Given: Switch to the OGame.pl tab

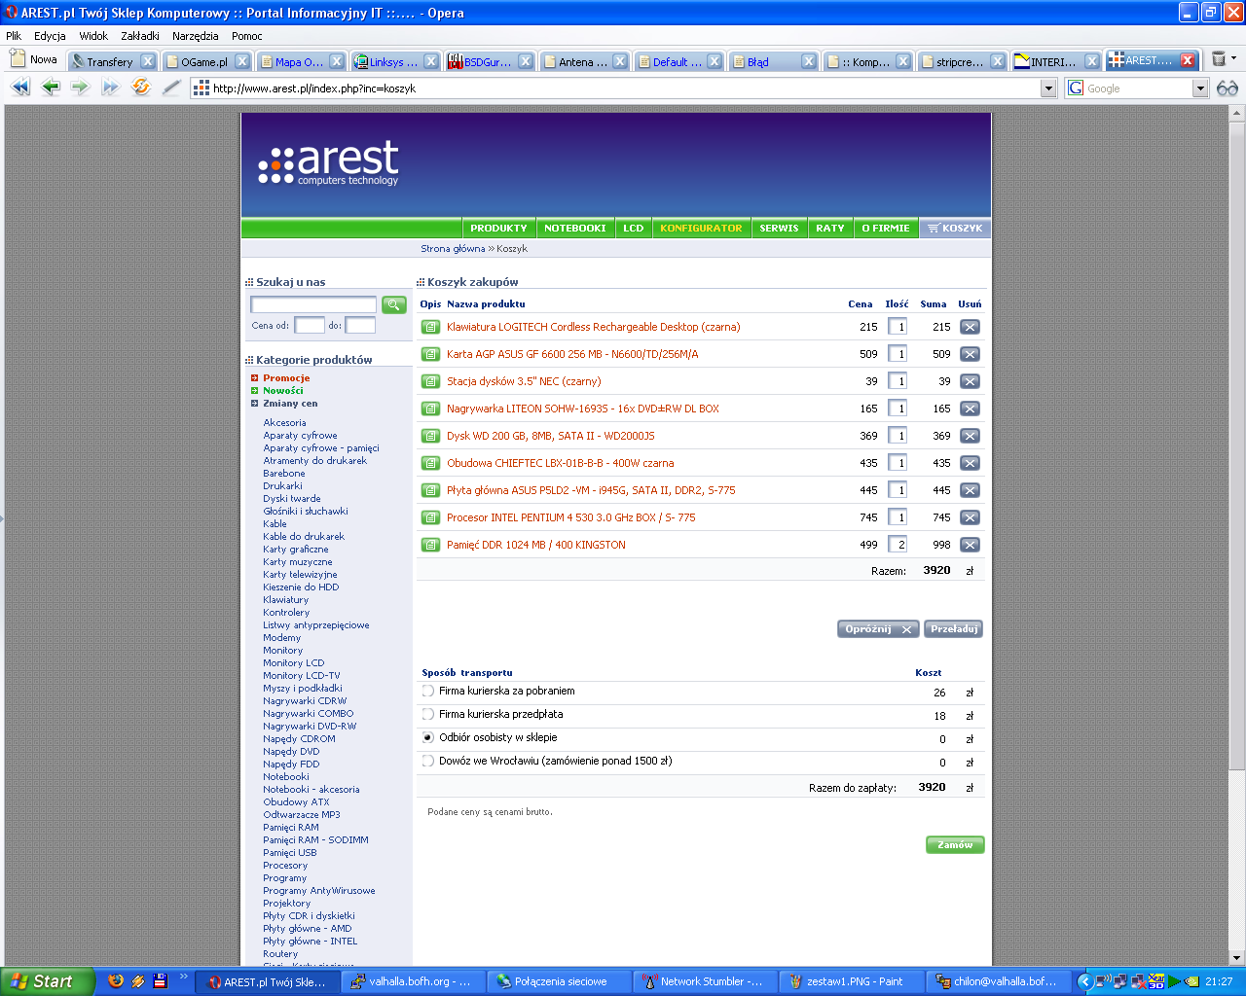Looking at the screenshot, I should point(203,61).
